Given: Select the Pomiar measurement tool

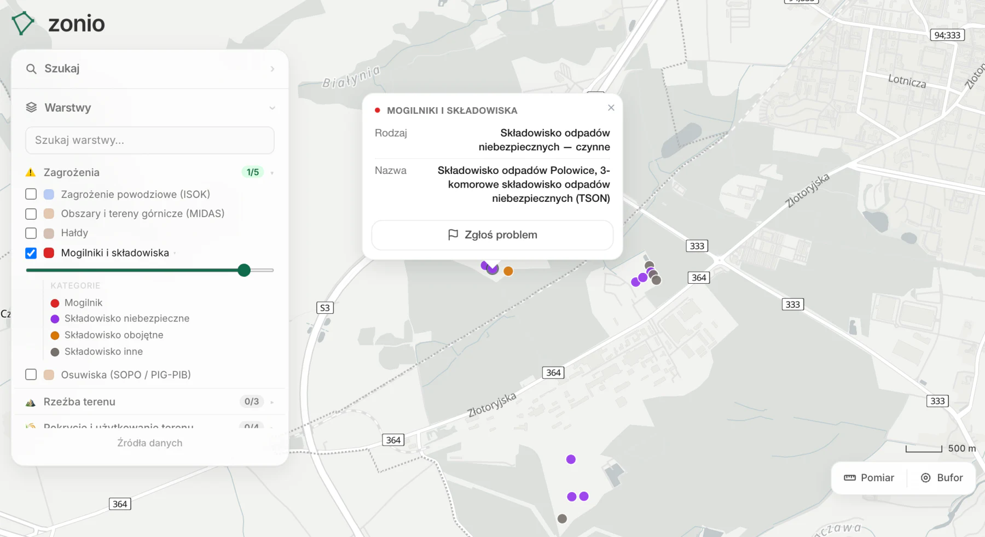Looking at the screenshot, I should point(869,478).
